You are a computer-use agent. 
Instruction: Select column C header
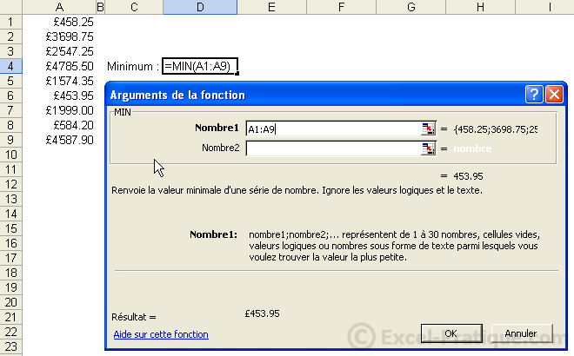point(134,7)
